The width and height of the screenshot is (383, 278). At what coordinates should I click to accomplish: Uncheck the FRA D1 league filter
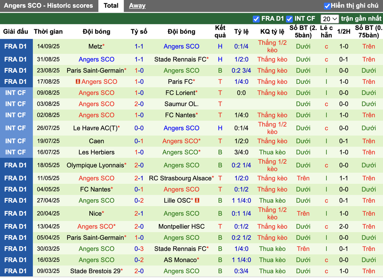click(x=256, y=19)
